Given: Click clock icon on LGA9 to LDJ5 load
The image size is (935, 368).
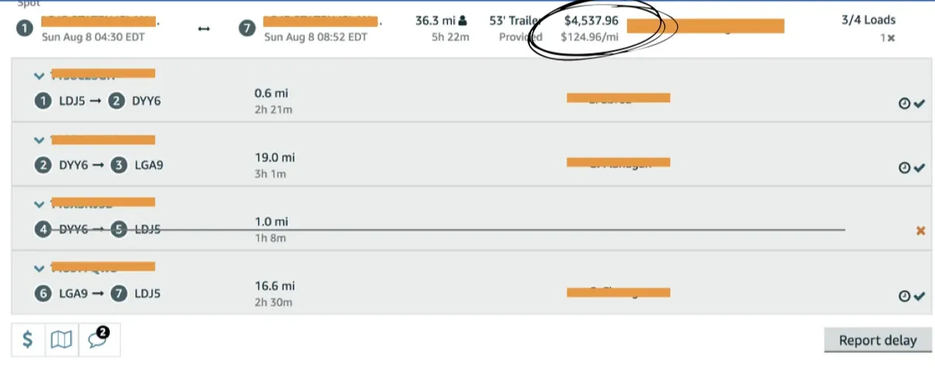Looking at the screenshot, I should click(x=905, y=296).
